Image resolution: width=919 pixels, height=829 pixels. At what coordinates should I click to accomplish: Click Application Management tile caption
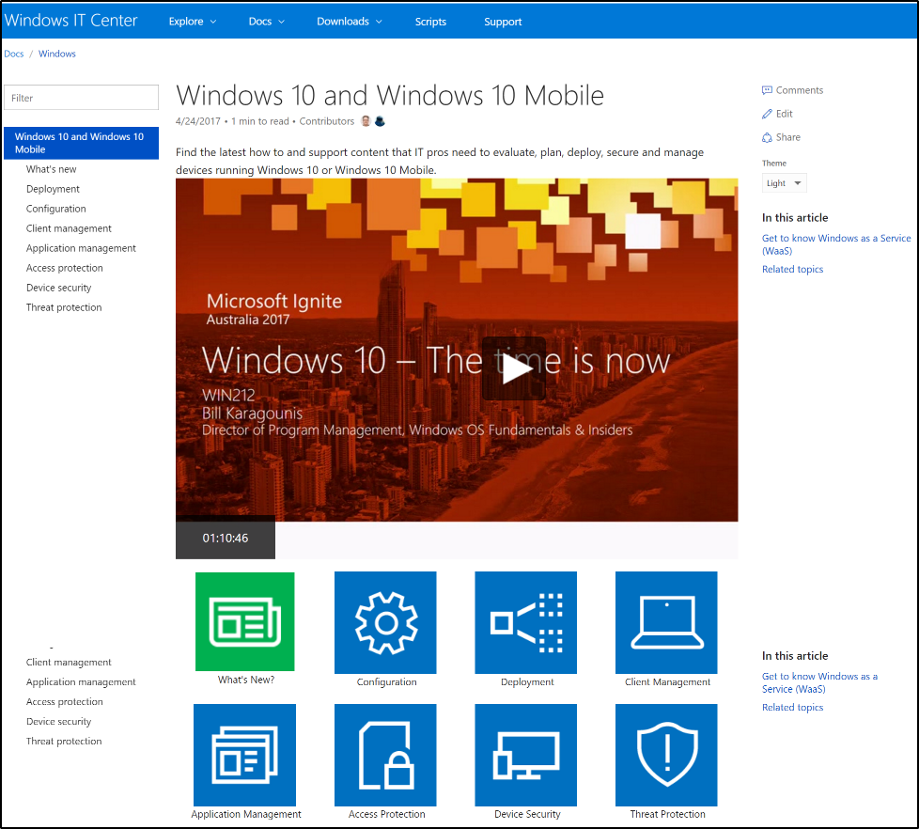pos(246,814)
